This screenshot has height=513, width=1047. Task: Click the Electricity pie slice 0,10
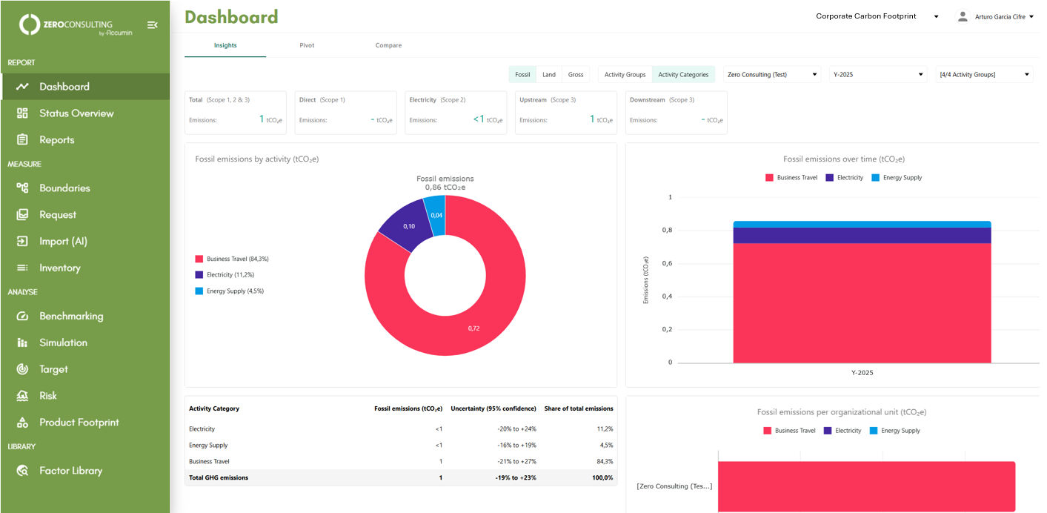click(408, 225)
